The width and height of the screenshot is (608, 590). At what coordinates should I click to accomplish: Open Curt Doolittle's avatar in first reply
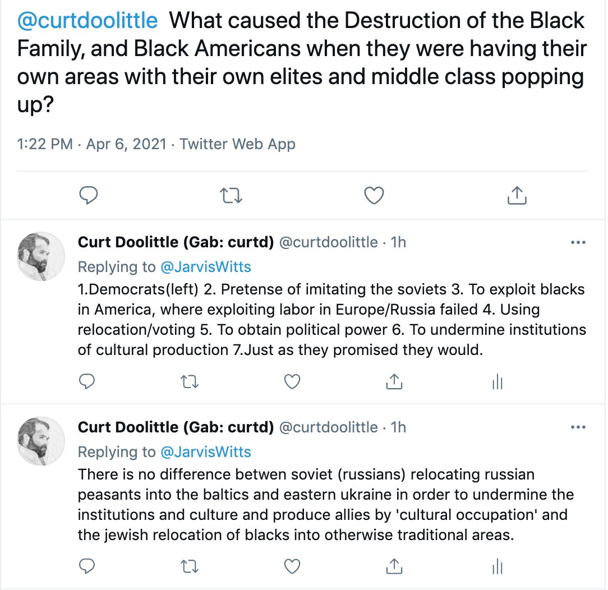(x=42, y=256)
